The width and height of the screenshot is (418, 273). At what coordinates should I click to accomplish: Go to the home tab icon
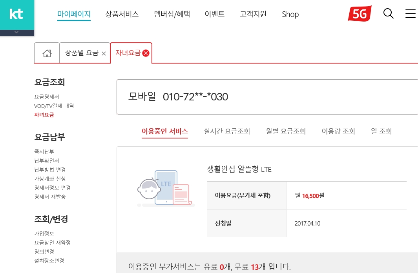coord(47,53)
